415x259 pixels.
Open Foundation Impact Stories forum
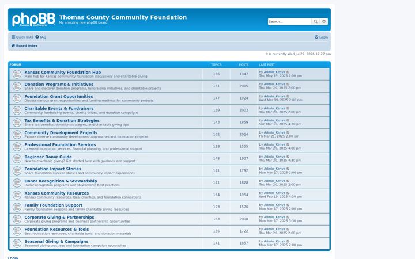pyautogui.click(x=53, y=169)
